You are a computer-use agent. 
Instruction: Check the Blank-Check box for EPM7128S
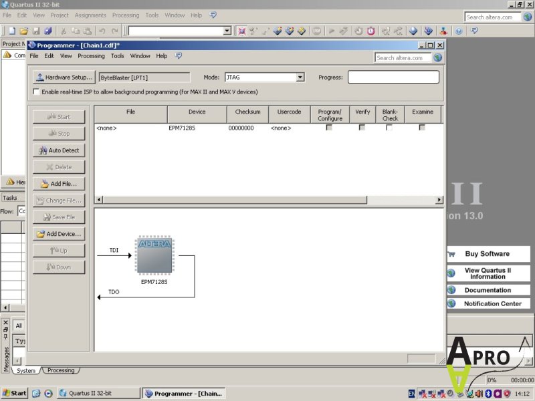pos(389,128)
